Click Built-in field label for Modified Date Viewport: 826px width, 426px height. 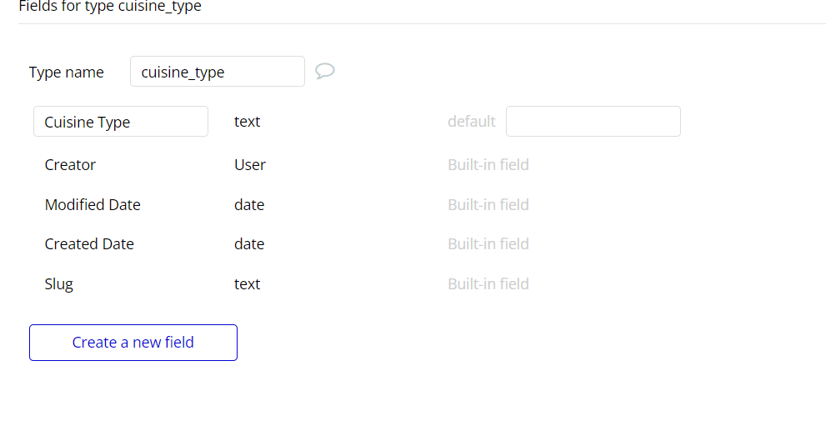click(x=488, y=205)
